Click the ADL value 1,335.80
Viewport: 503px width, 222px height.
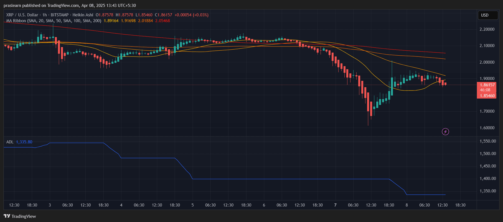point(24,142)
